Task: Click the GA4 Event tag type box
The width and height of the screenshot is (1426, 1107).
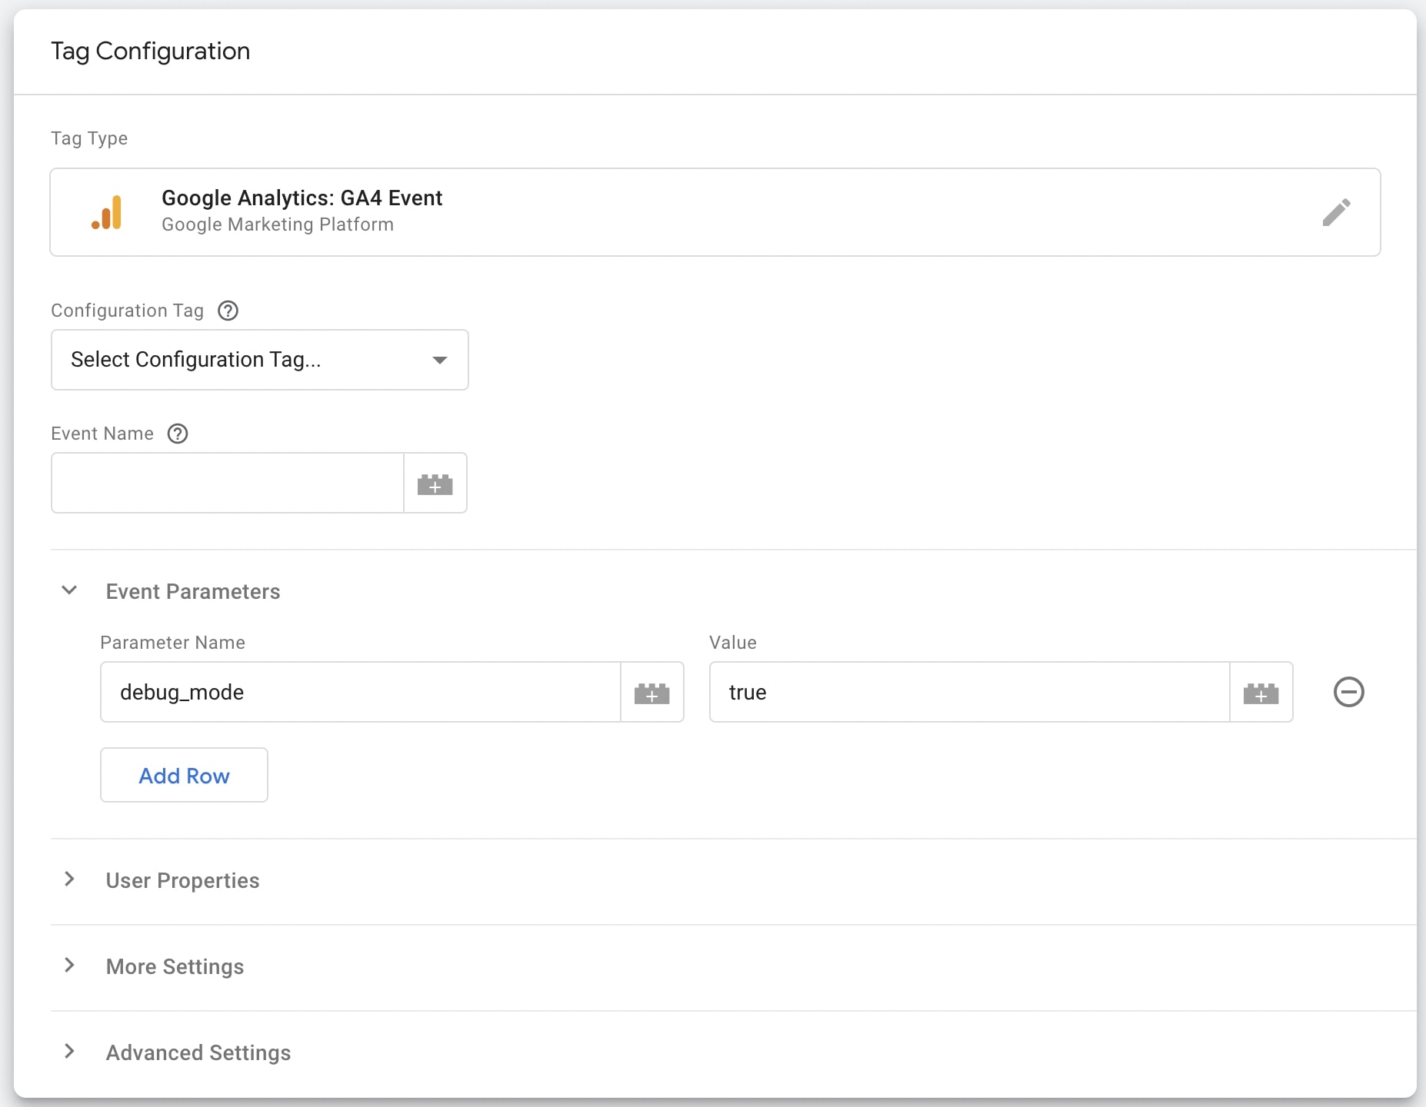Action: click(x=715, y=212)
